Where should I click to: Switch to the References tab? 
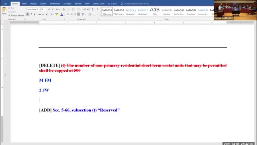[55, 4]
